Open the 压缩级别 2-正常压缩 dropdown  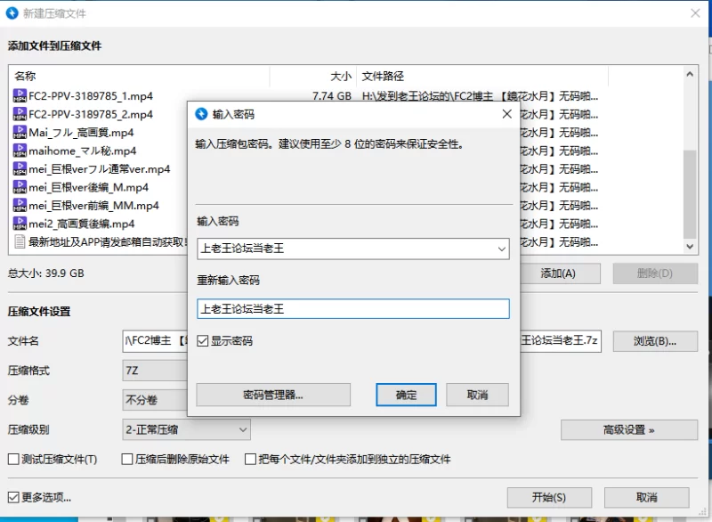[186, 429]
